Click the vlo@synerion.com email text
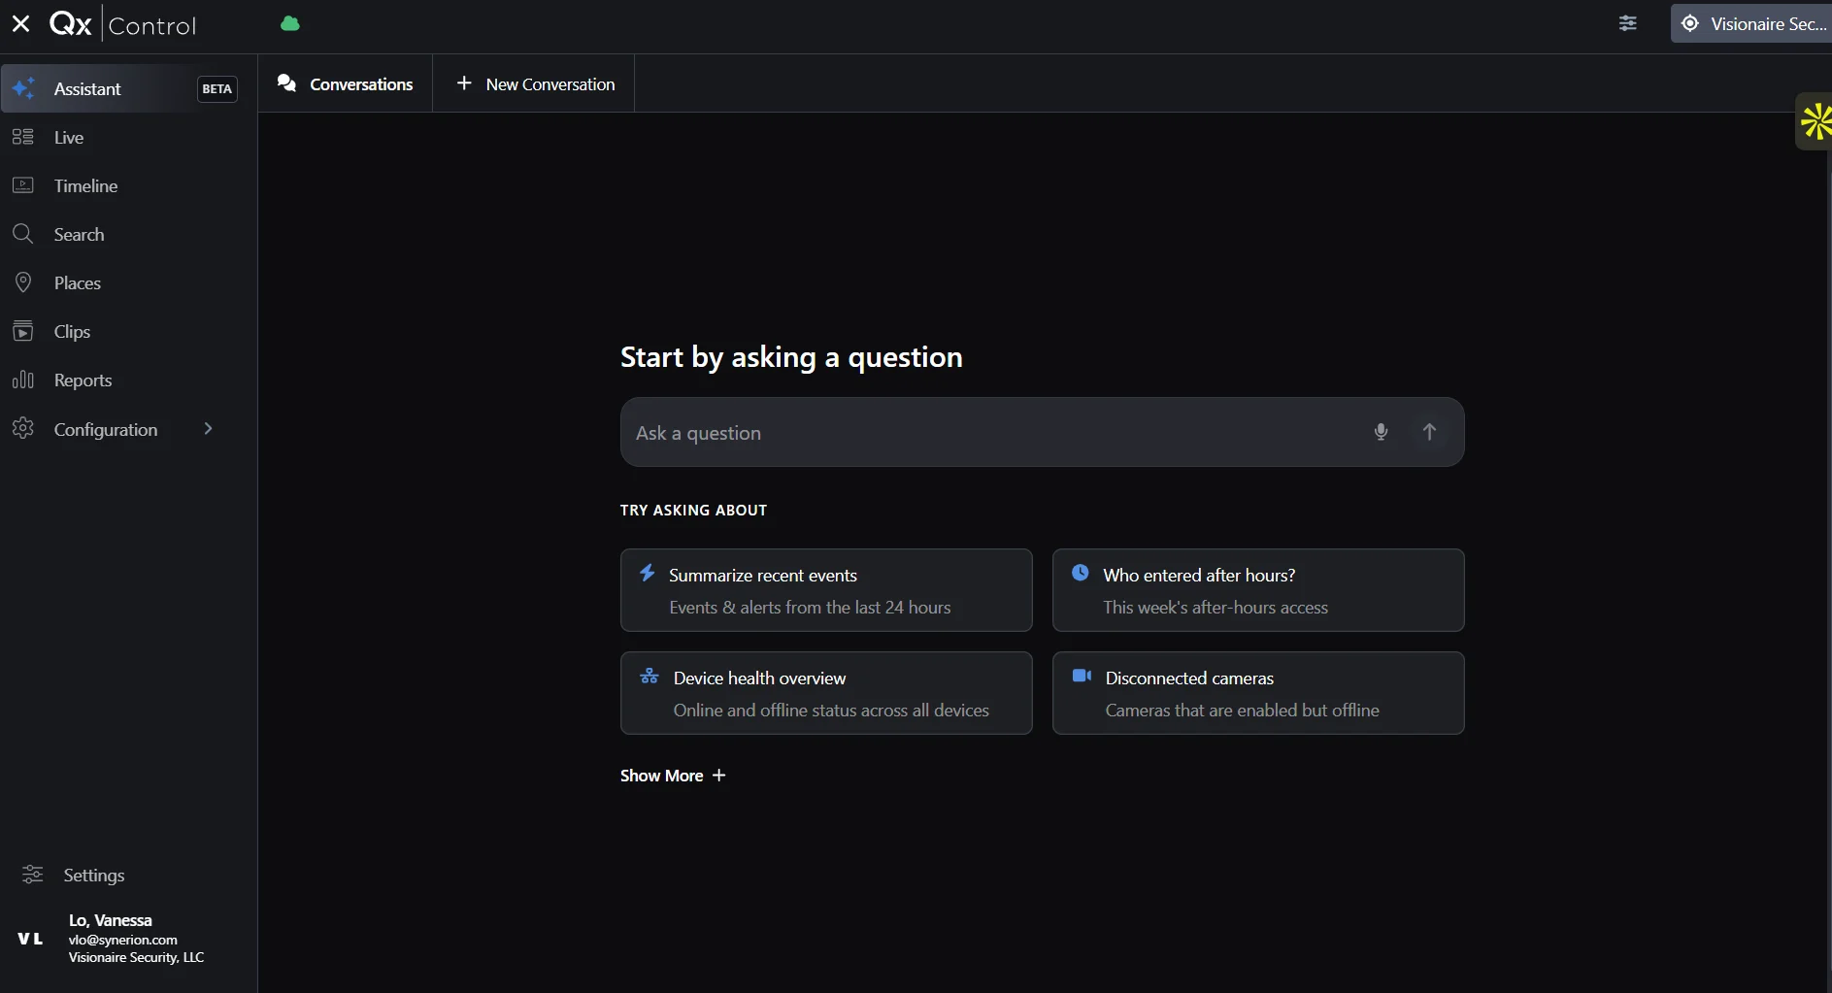Image resolution: width=1832 pixels, height=993 pixels. point(123,940)
